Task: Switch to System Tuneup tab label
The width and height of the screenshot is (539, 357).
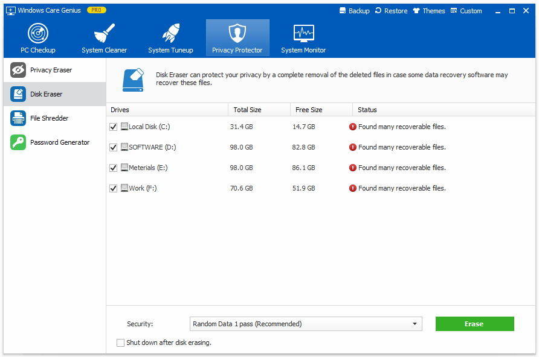Action: 170,50
